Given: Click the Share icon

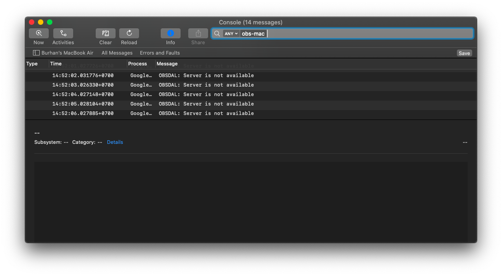Looking at the screenshot, I should click(x=198, y=33).
